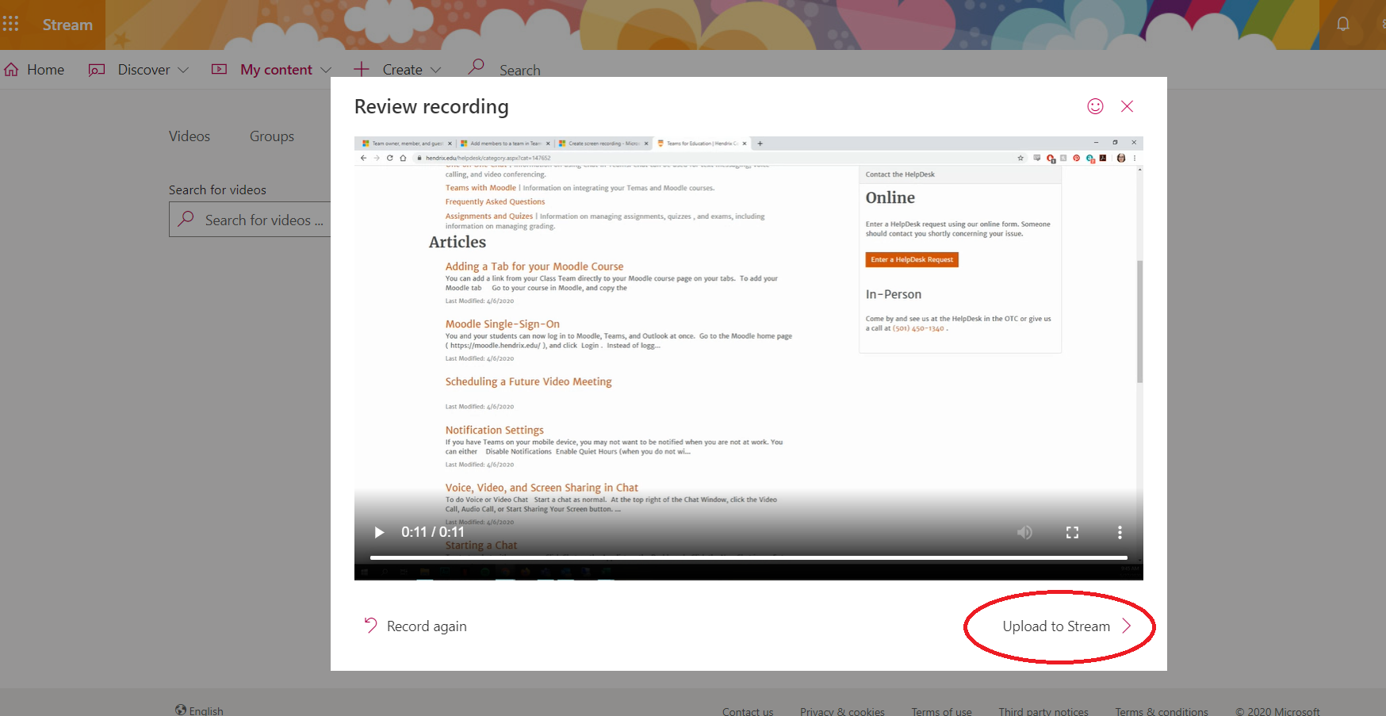Open the notifications bell
1386x716 pixels.
pyautogui.click(x=1342, y=24)
